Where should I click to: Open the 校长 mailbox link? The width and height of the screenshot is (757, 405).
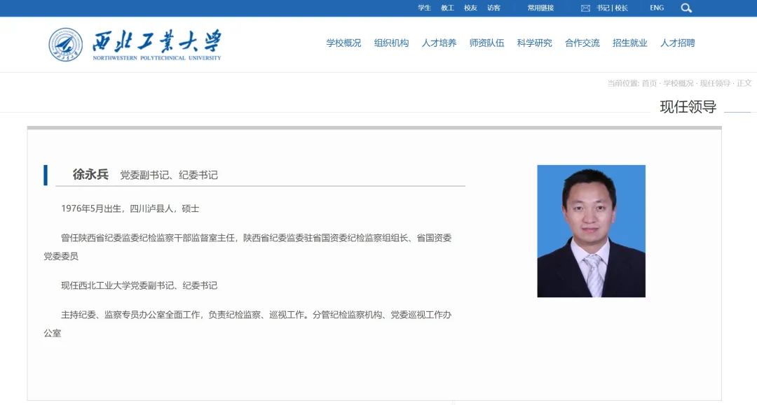click(x=621, y=8)
